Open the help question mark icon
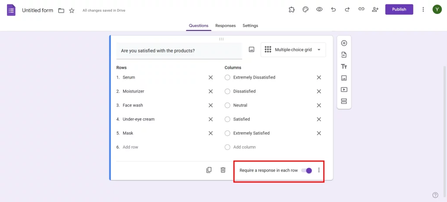The width and height of the screenshot is (447, 202). pyautogui.click(x=435, y=195)
